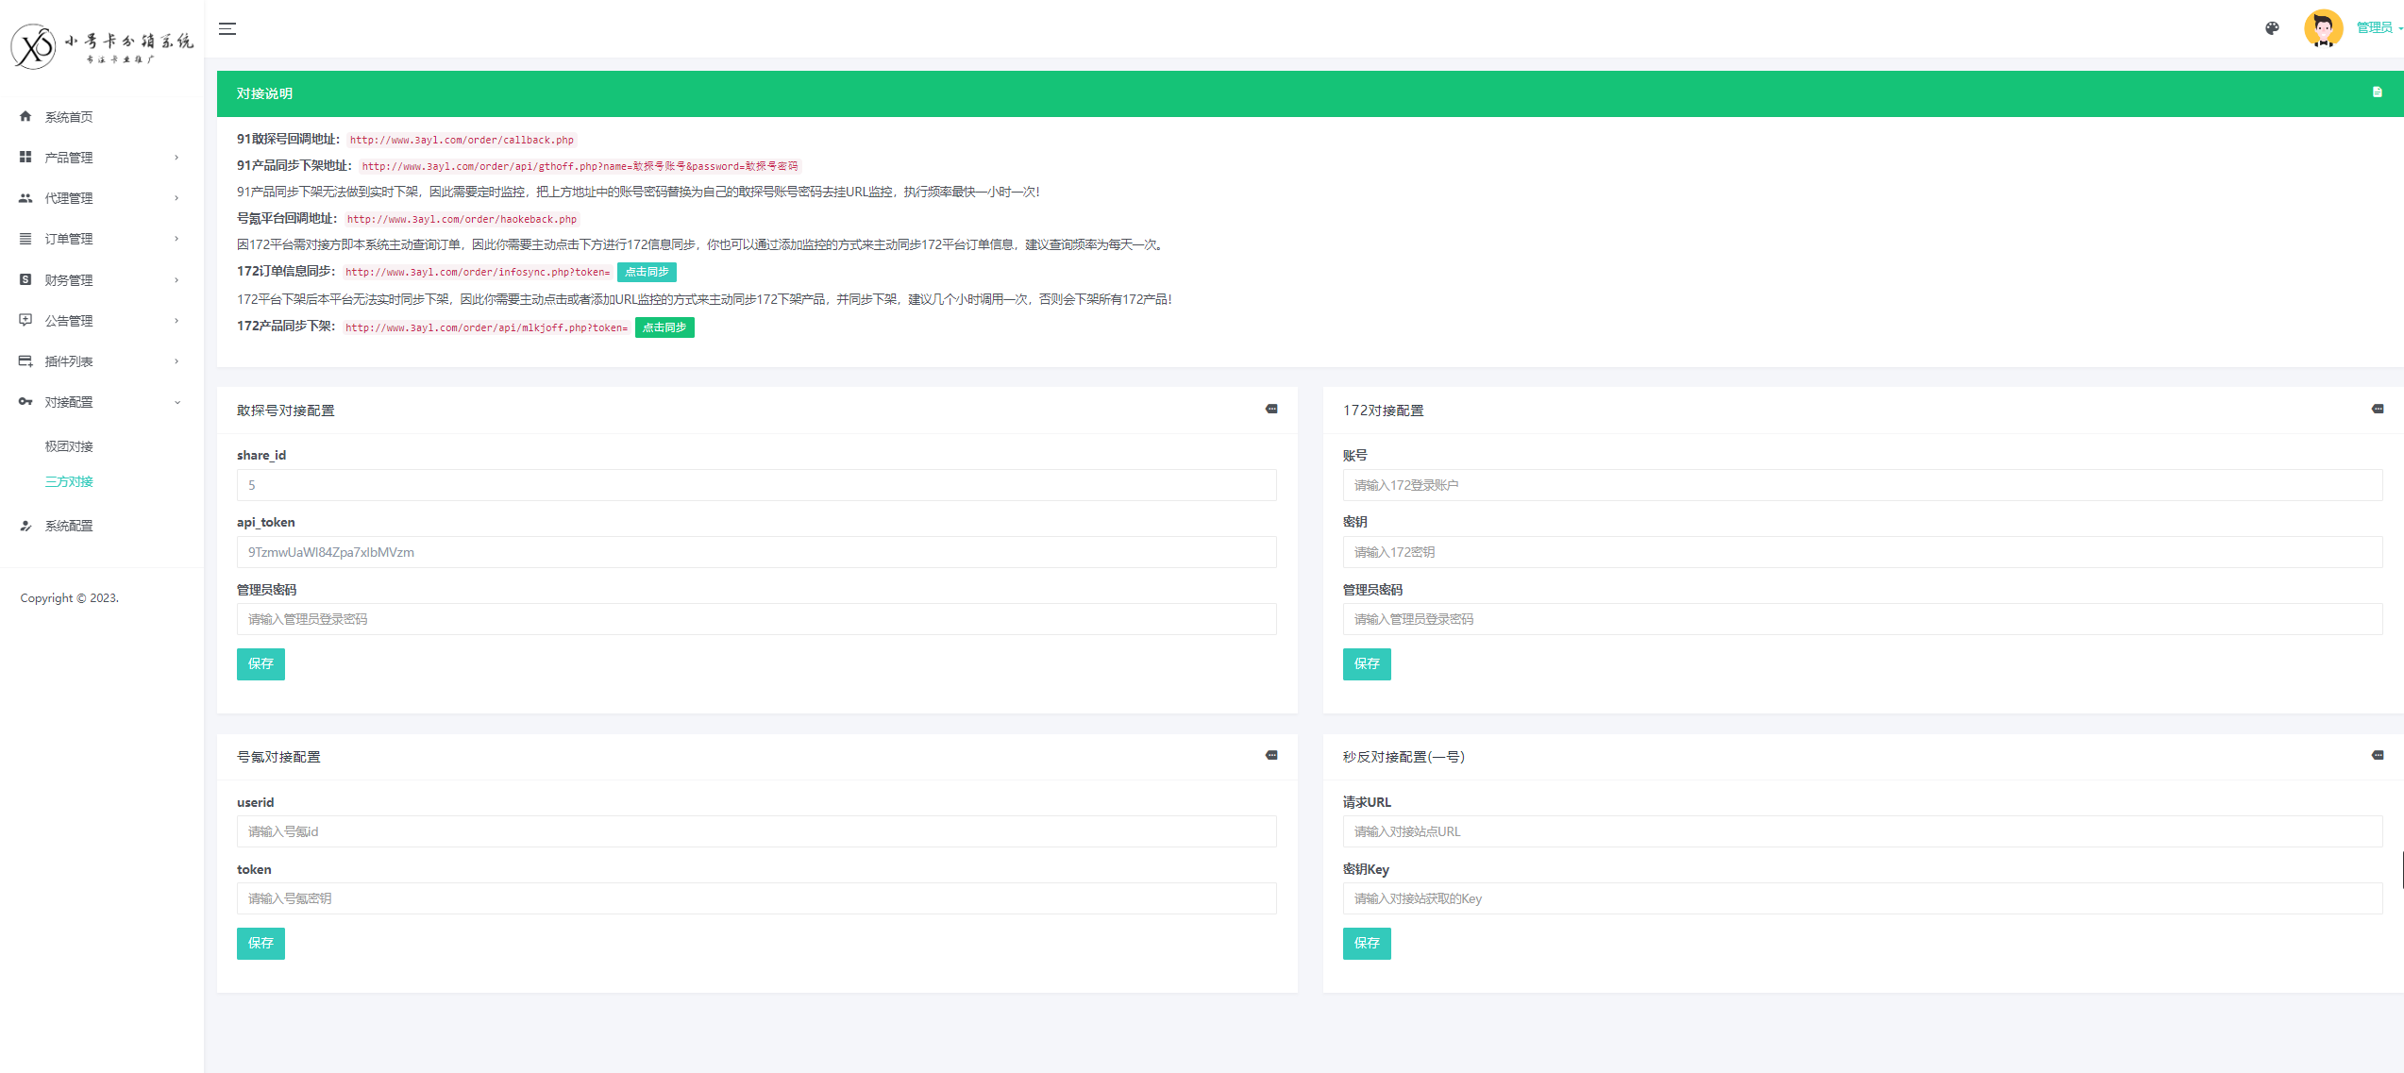Click 点击同步 next to 172订单信息同步
Image resolution: width=2404 pixels, height=1073 pixels.
(647, 272)
